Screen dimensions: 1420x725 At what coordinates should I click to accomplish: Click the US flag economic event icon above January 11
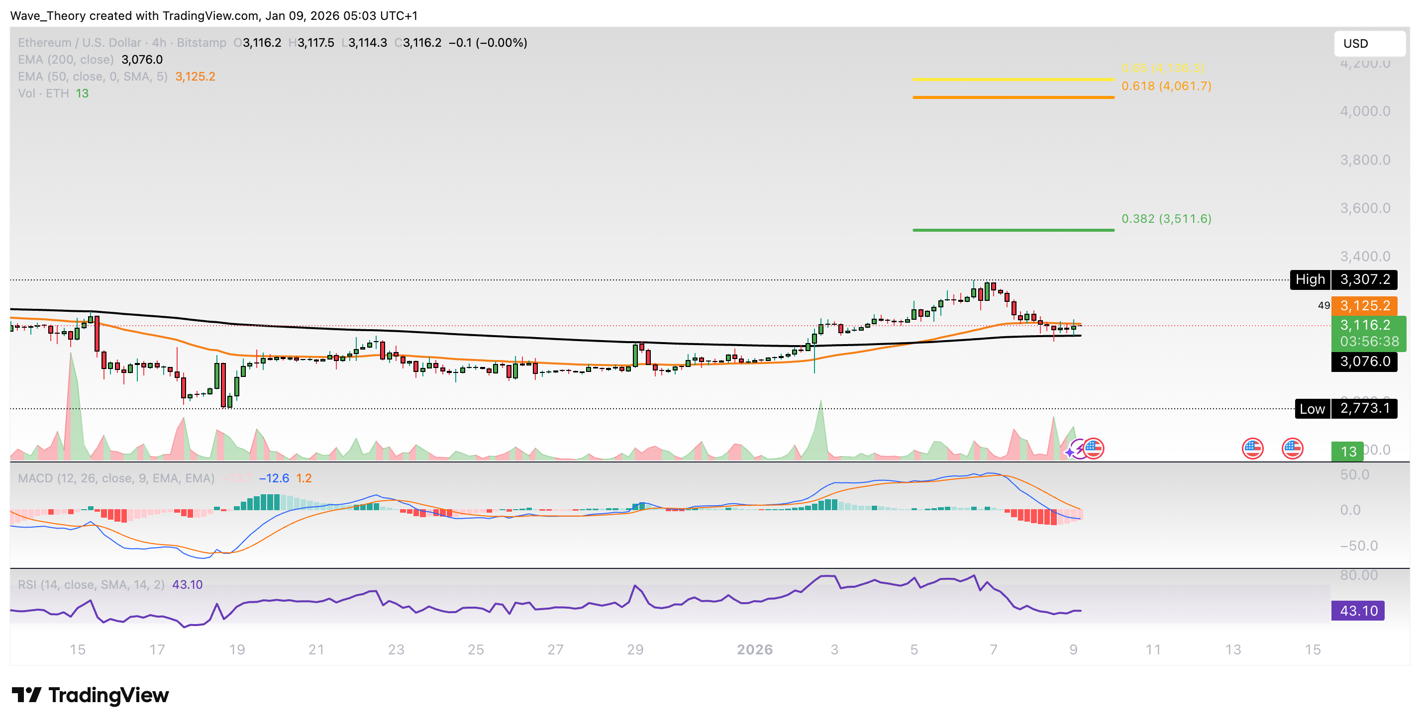coord(1252,449)
